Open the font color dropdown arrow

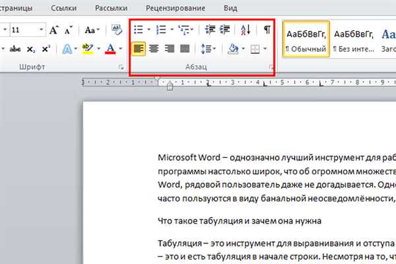tap(121, 48)
